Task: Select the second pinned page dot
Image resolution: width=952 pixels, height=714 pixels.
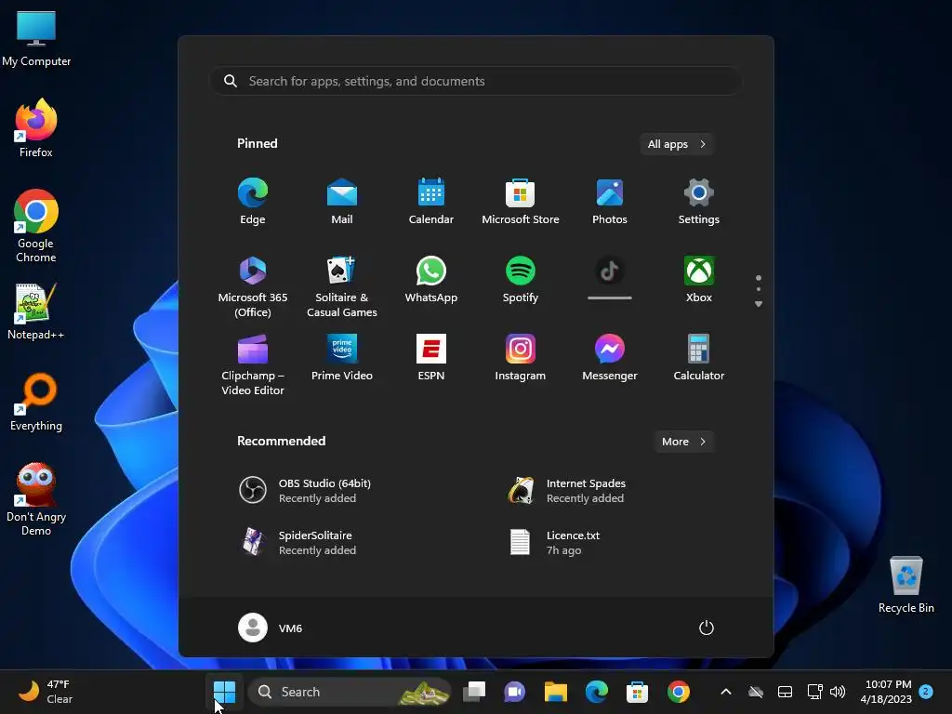Action: pos(759,289)
